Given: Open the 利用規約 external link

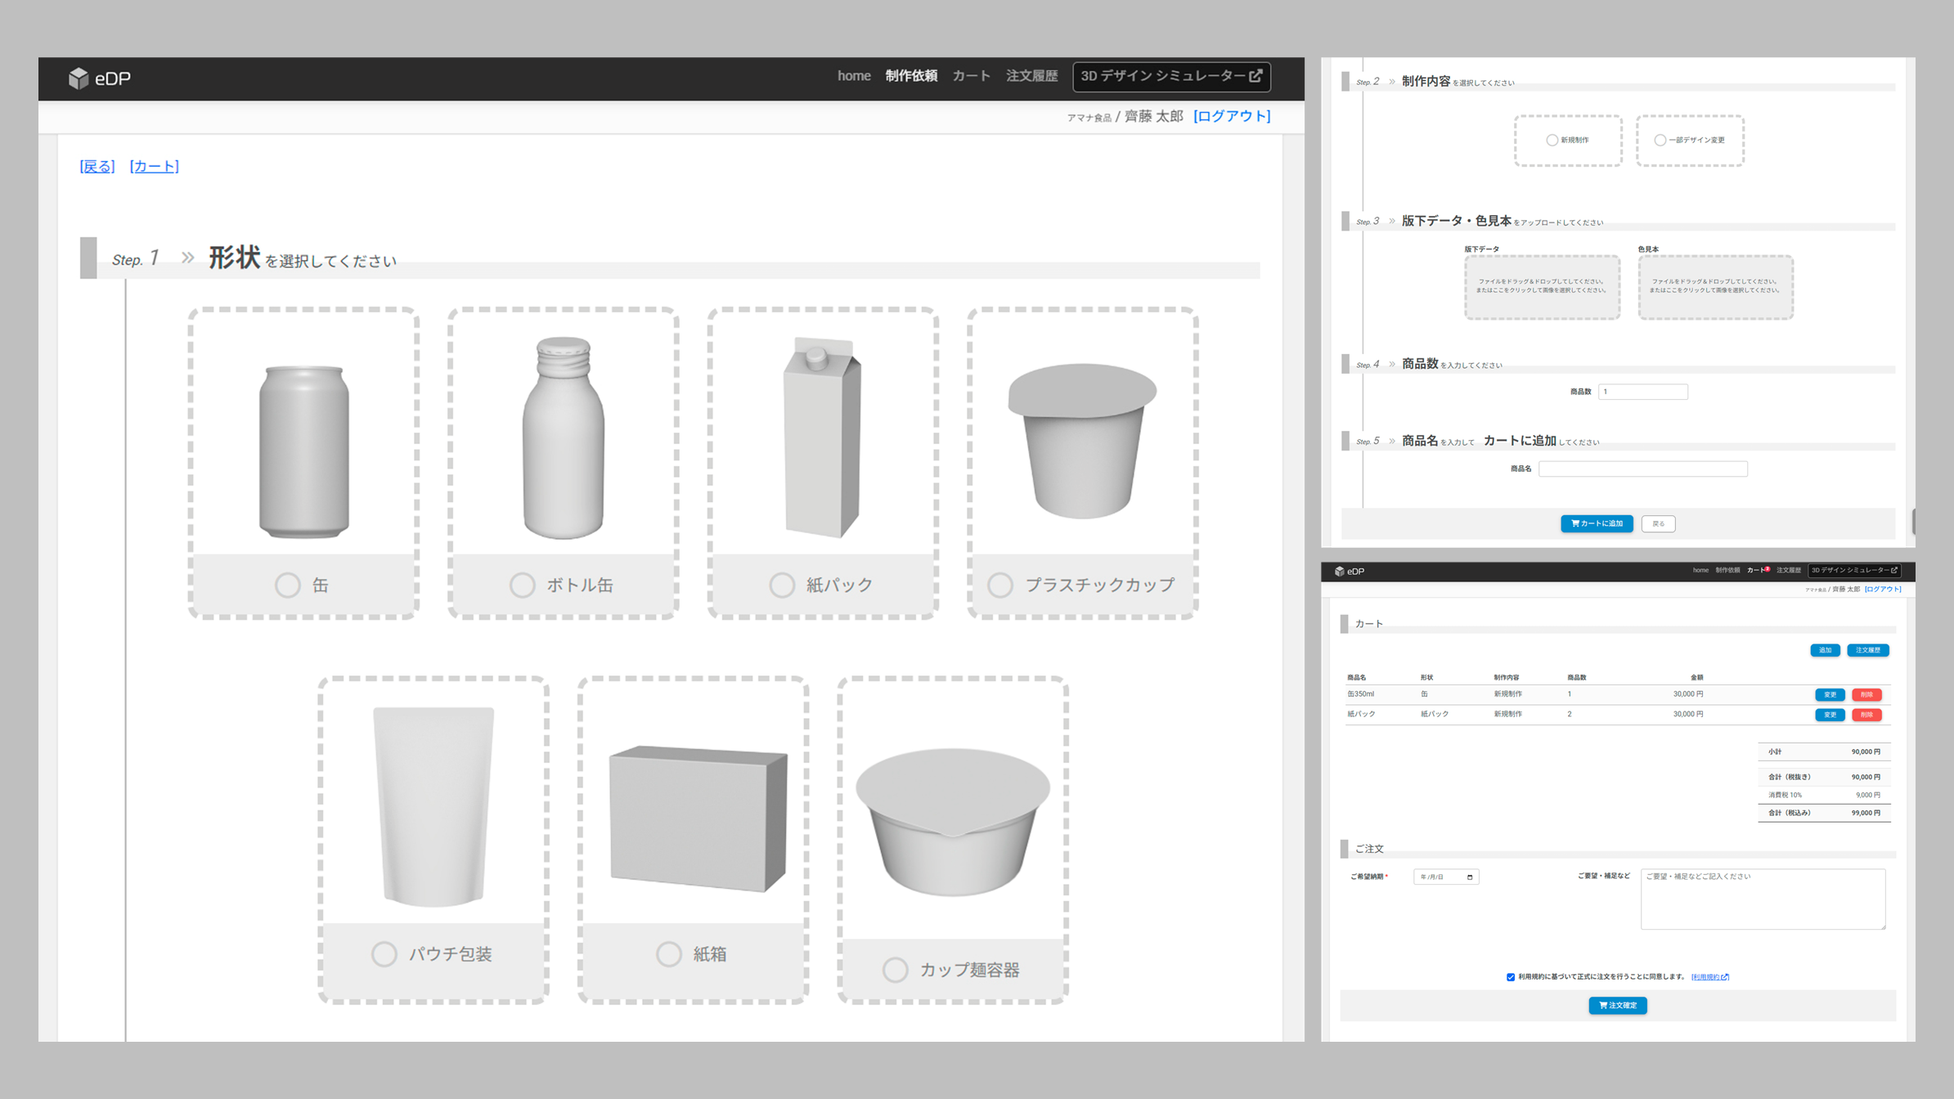Looking at the screenshot, I should pyautogui.click(x=1709, y=976).
